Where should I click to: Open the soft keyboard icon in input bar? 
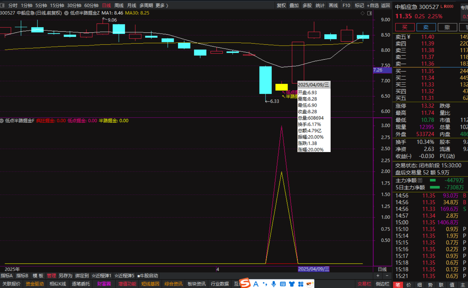tap(283, 284)
